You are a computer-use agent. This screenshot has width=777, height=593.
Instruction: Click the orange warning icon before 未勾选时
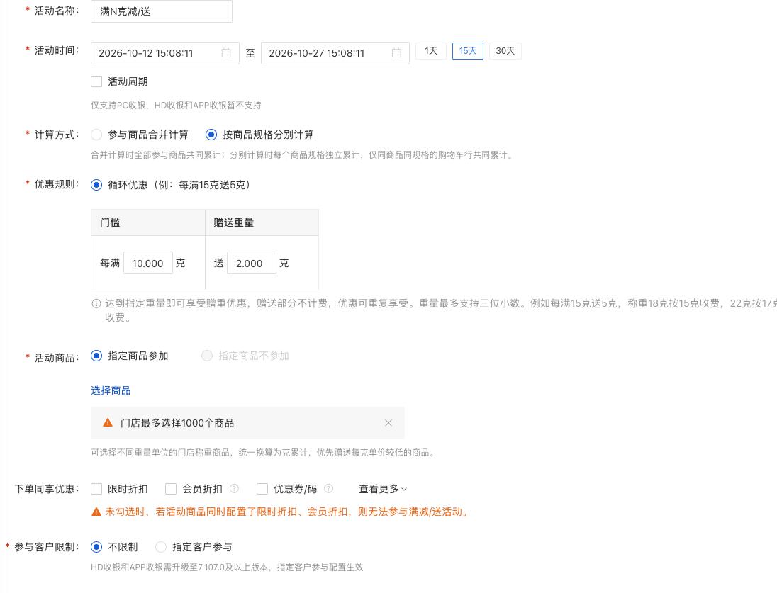[x=96, y=512]
